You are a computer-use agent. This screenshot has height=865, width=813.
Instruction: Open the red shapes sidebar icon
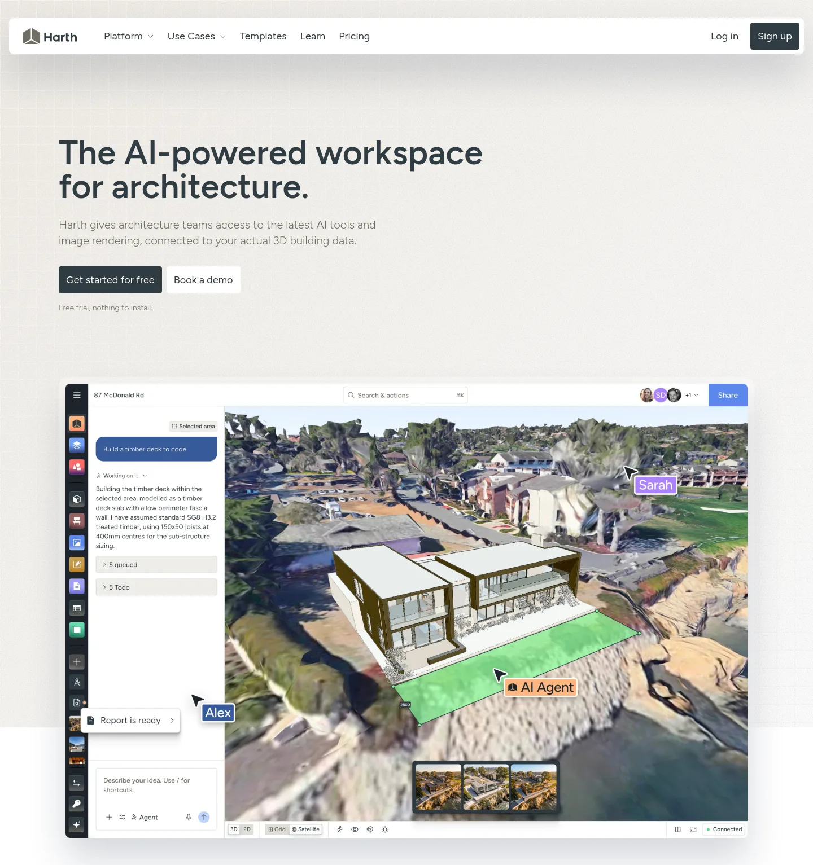tap(77, 467)
